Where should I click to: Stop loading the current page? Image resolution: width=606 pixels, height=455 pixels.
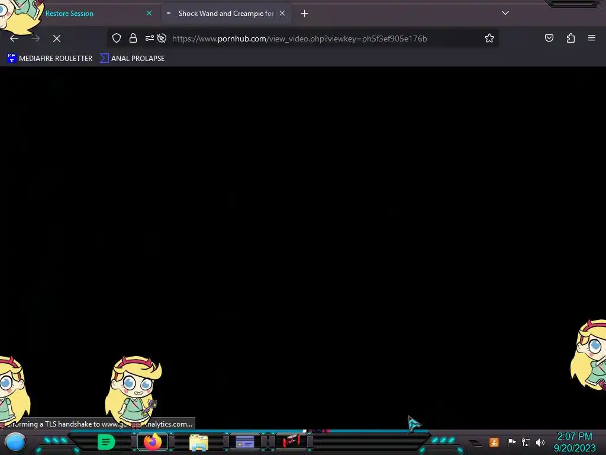click(x=57, y=39)
